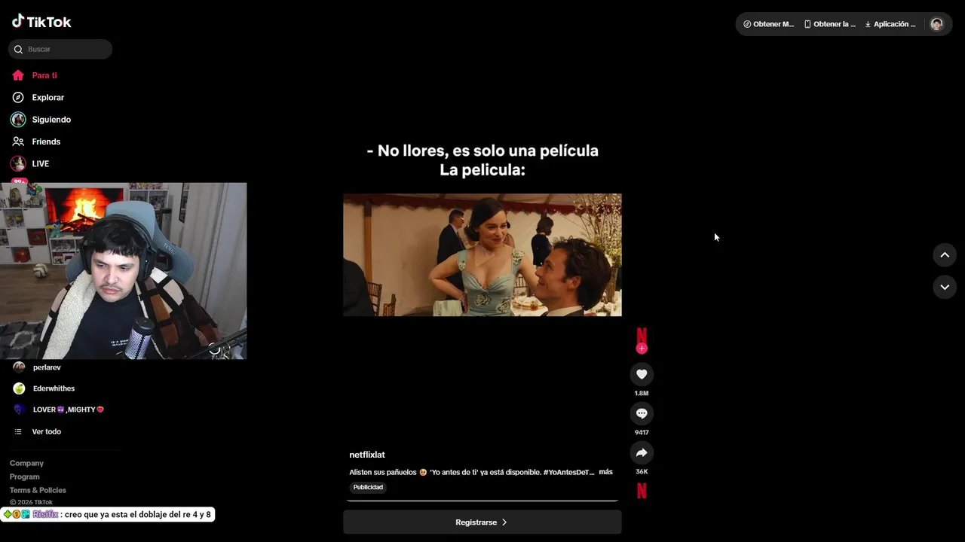Viewport: 965px width, 542px height.
Task: Click the Publicidad label
Action: 369,487
